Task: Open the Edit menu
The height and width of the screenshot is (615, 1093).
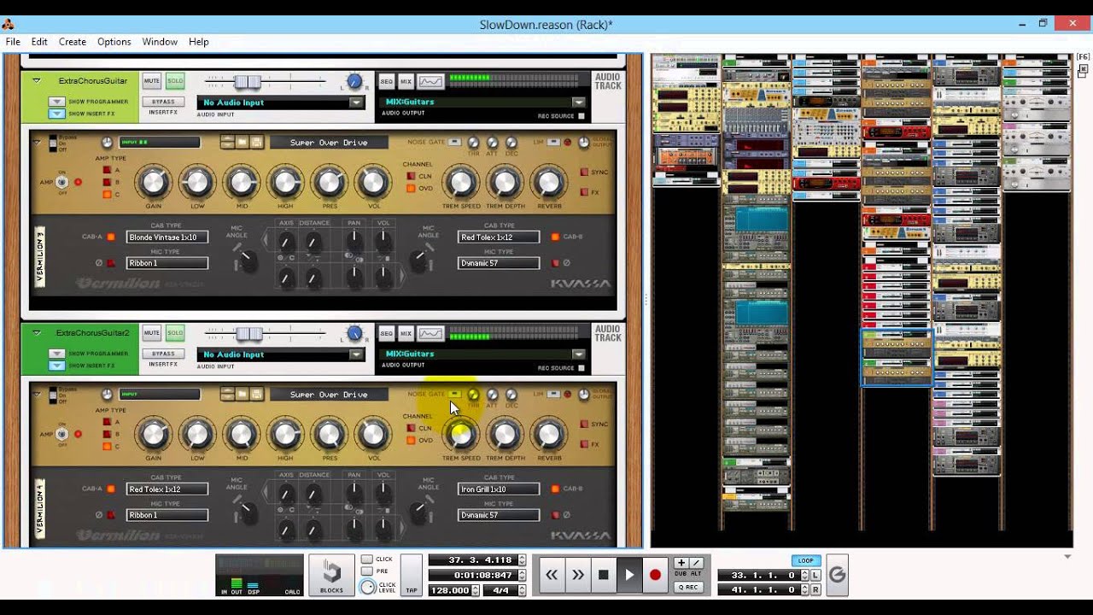Action: pos(39,41)
